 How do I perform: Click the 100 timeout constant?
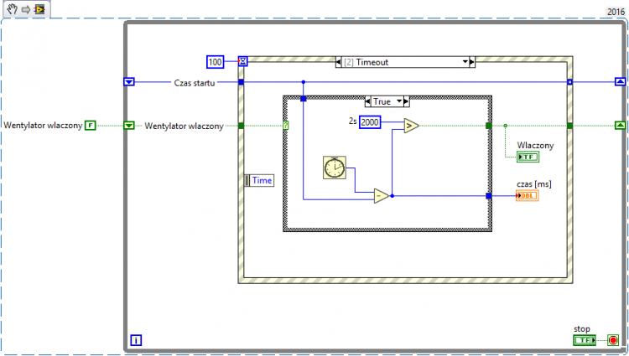pyautogui.click(x=215, y=62)
